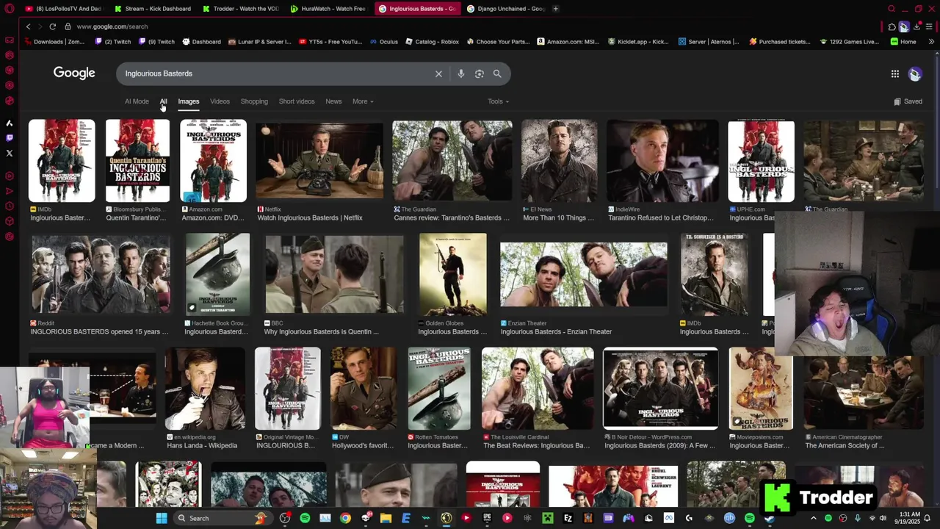Open browser downloads icon in toolbar
Screen dimensions: 940x529
pyautogui.click(x=916, y=26)
